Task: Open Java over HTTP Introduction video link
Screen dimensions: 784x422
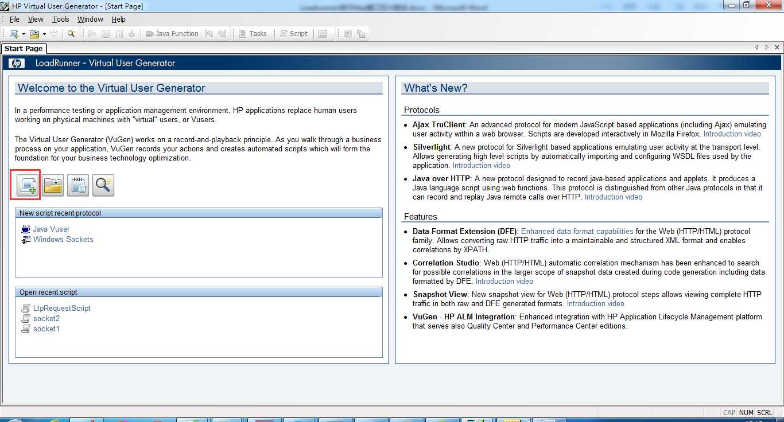Action: pyautogui.click(x=614, y=197)
